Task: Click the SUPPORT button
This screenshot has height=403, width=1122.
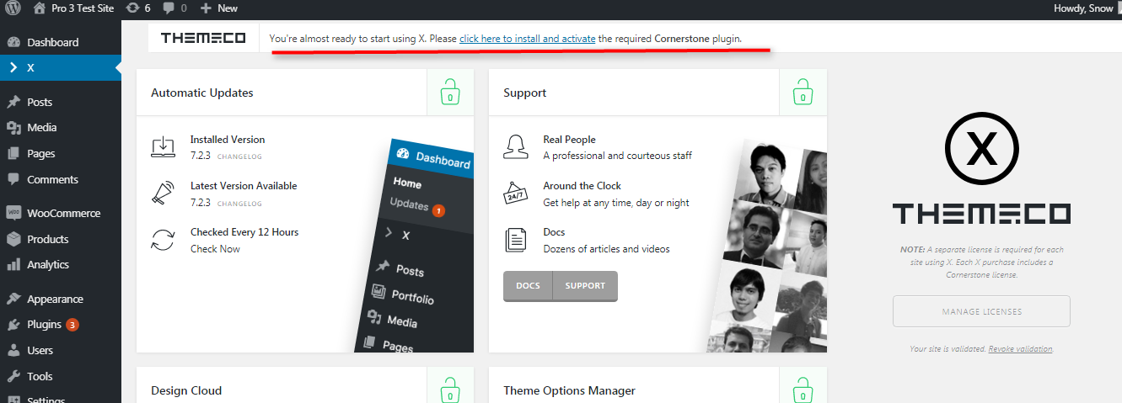Action: 585,286
